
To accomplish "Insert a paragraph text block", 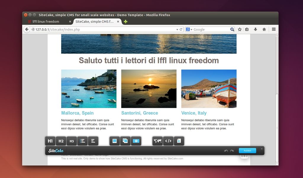I will tap(93, 141).
